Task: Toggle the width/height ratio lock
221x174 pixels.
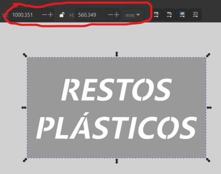Action: click(x=62, y=15)
